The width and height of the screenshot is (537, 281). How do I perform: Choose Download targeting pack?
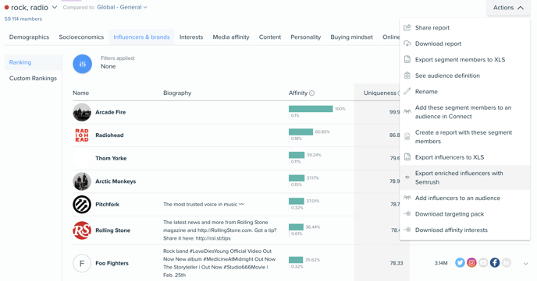(464, 214)
